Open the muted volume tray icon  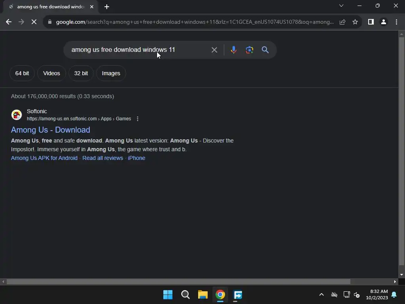(x=357, y=294)
